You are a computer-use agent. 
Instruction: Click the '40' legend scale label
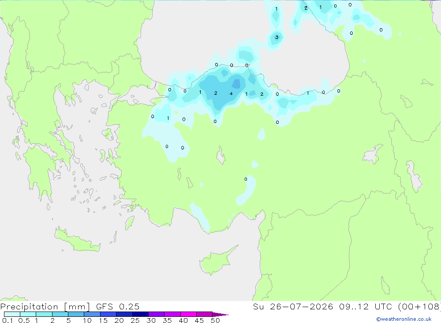(183, 320)
